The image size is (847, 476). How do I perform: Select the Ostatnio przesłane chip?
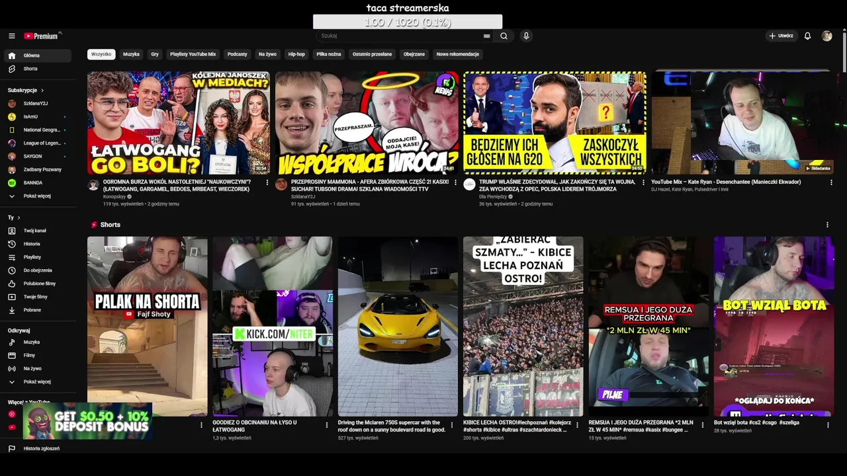click(372, 54)
